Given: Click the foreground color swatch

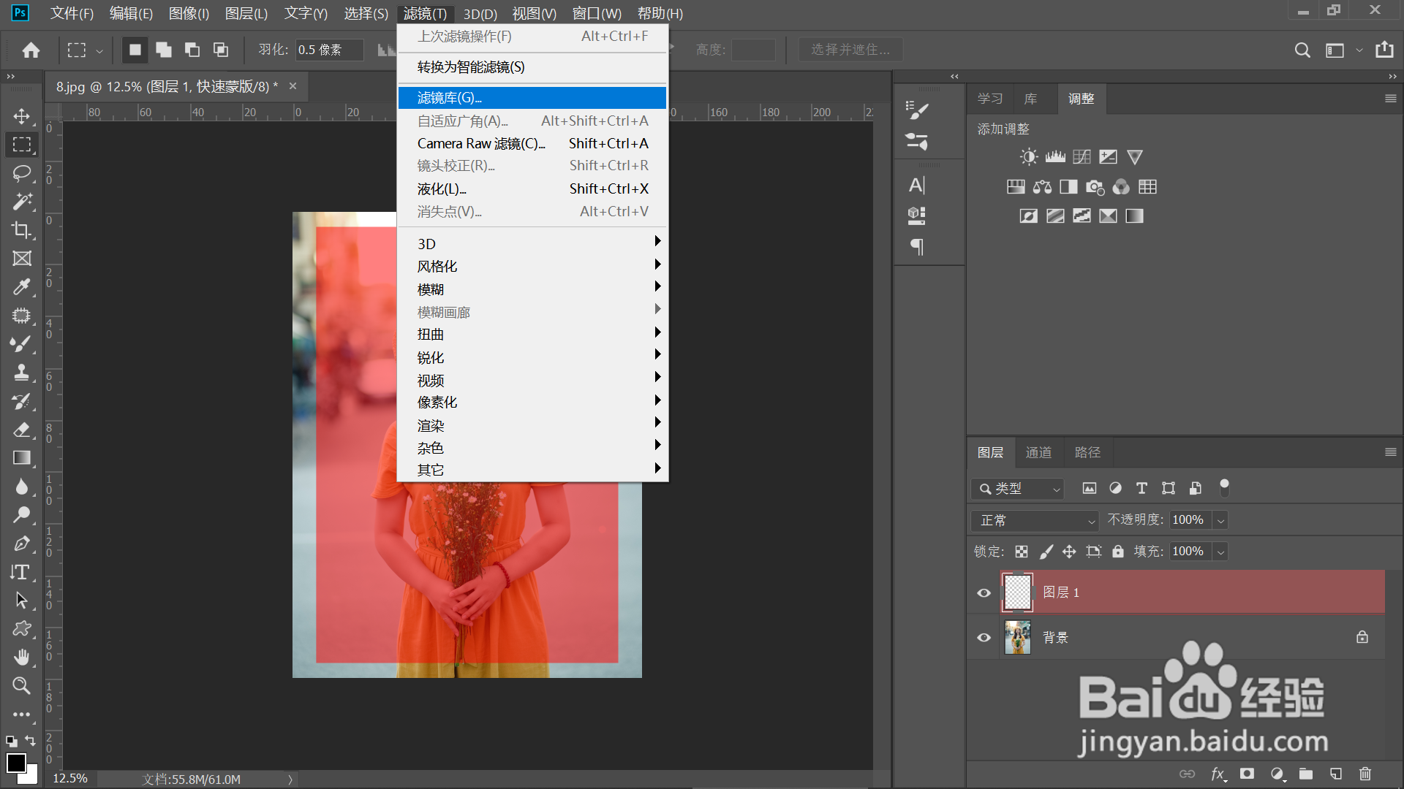Looking at the screenshot, I should point(15,763).
